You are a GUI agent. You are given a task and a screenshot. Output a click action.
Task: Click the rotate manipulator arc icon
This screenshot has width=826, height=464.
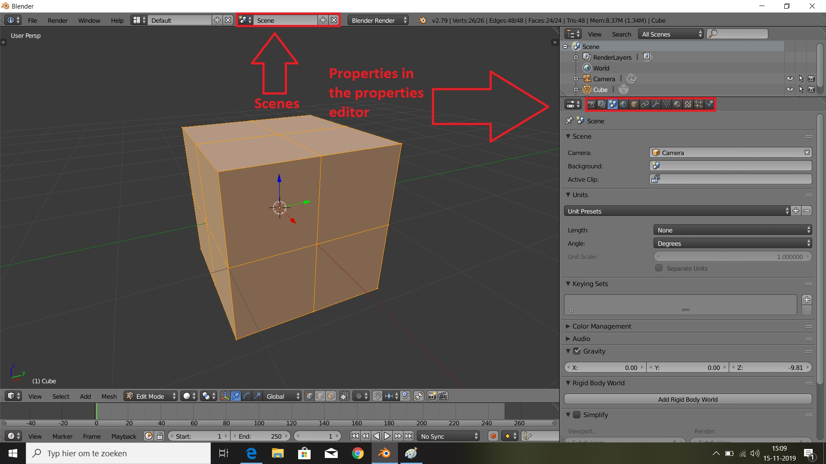[x=247, y=396]
